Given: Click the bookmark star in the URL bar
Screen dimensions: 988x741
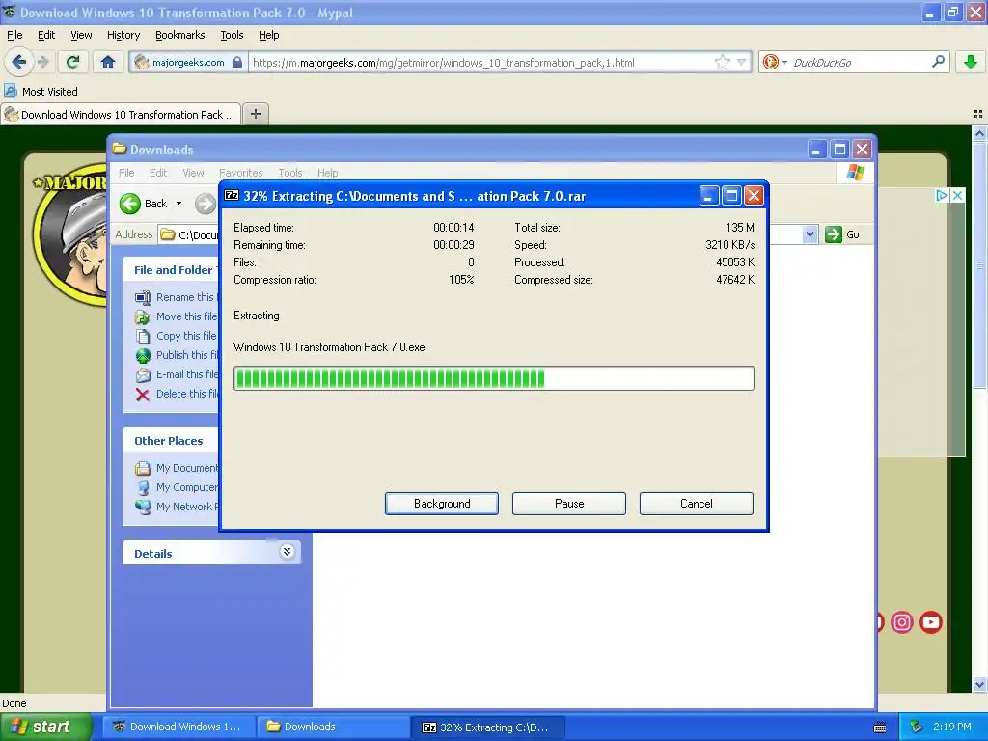Looking at the screenshot, I should coord(722,62).
